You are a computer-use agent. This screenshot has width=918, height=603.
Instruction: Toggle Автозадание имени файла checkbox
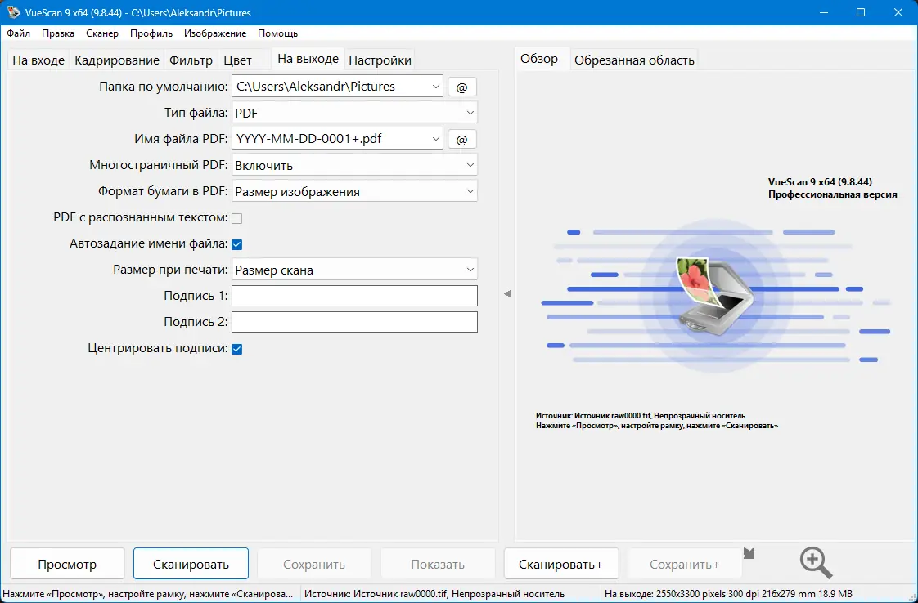click(237, 244)
